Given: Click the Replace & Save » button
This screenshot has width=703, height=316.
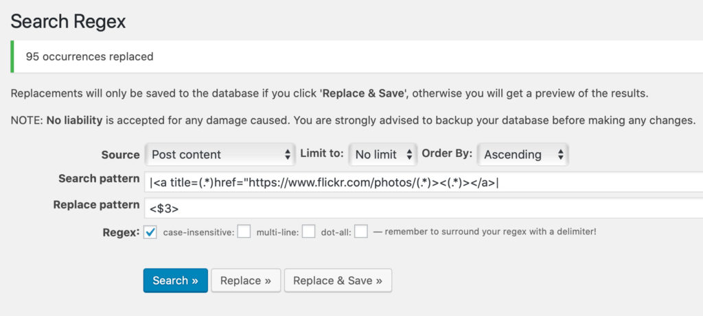Looking at the screenshot, I should pos(338,280).
